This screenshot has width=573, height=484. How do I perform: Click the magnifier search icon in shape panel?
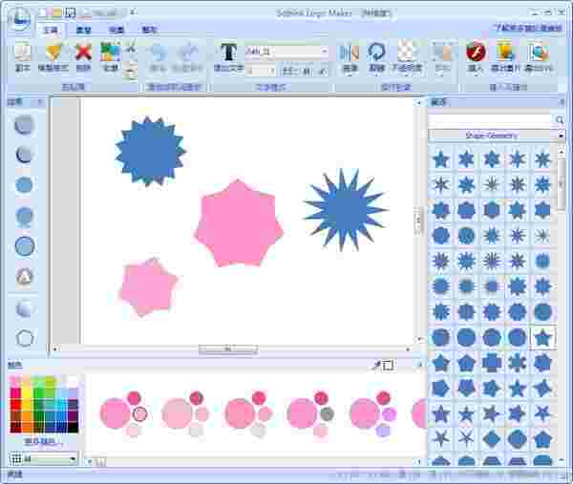point(559,120)
